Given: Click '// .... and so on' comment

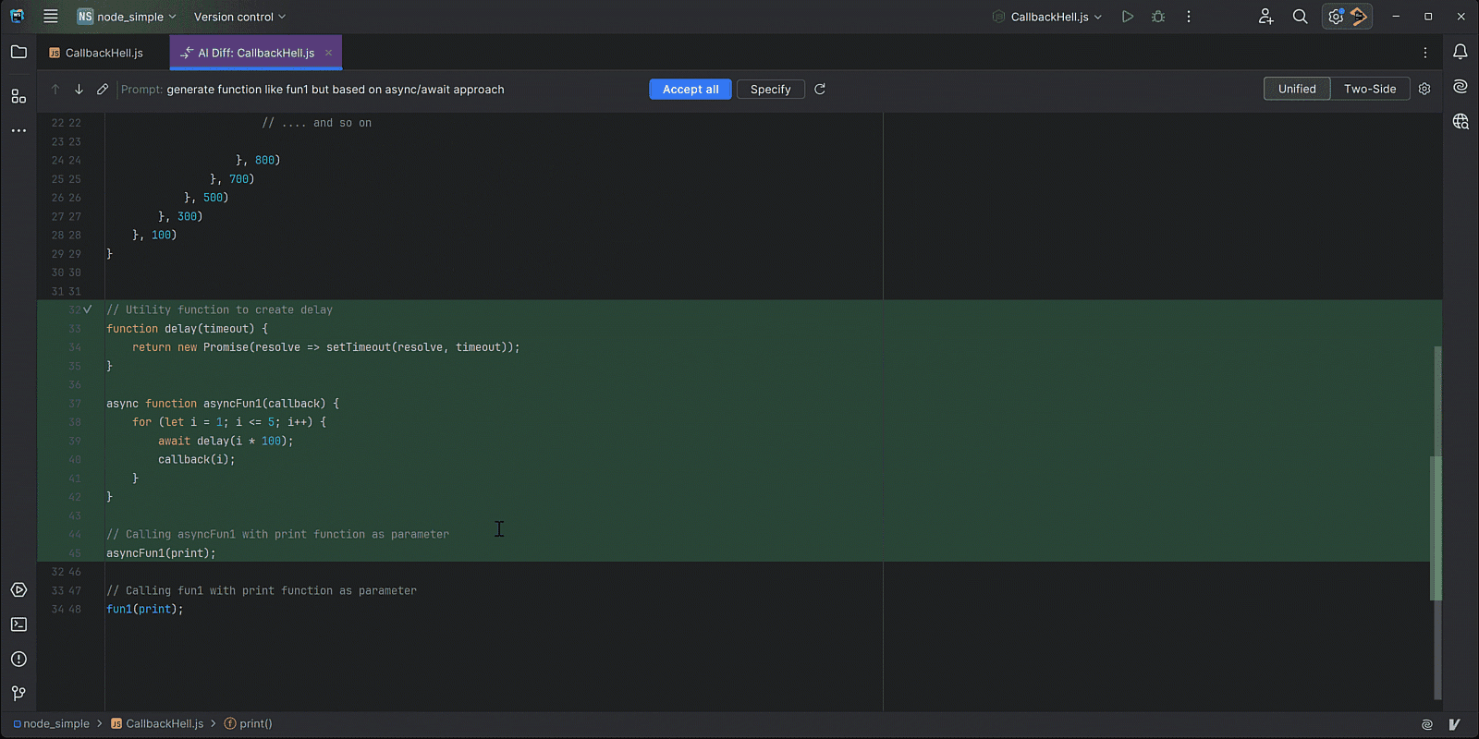Looking at the screenshot, I should point(316,123).
